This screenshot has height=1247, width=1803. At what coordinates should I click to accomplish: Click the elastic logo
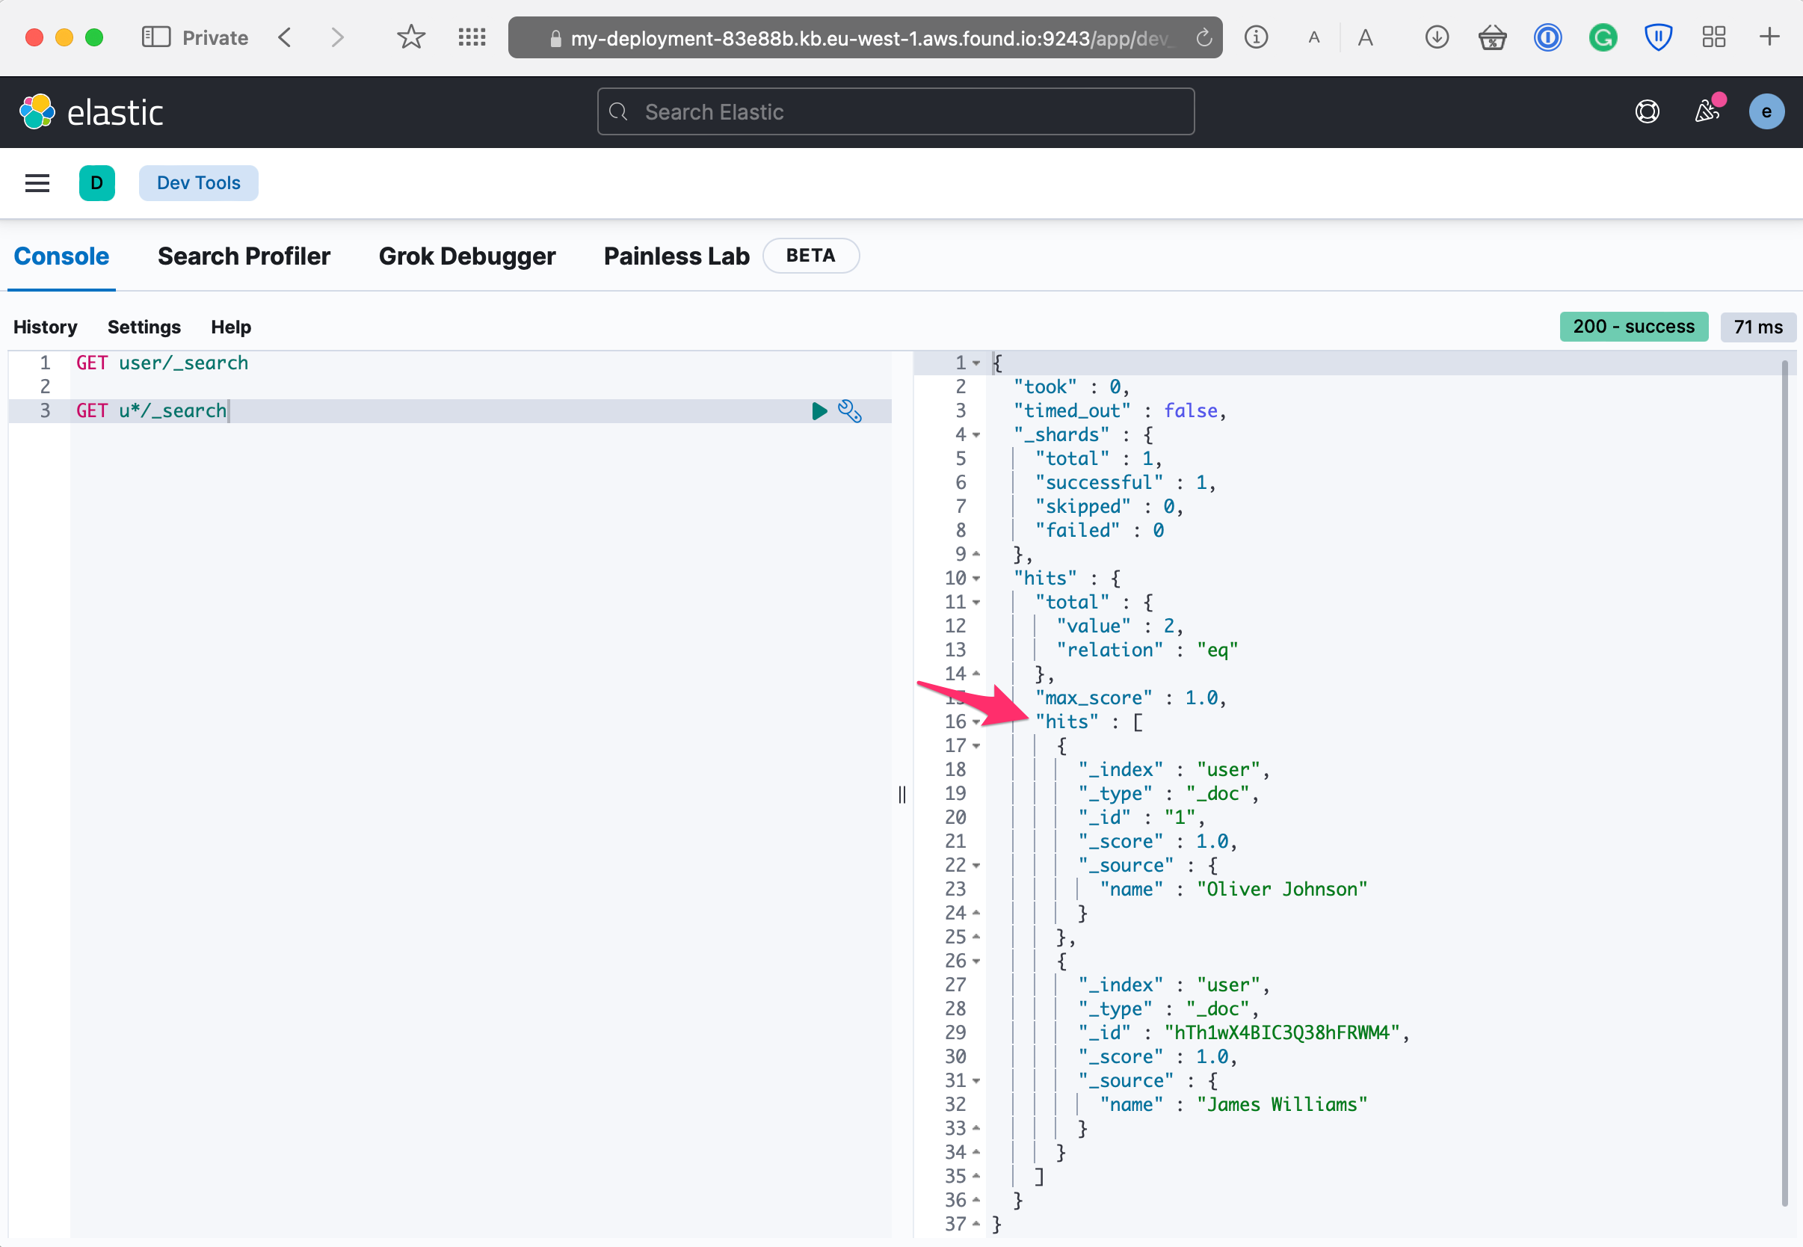point(91,111)
